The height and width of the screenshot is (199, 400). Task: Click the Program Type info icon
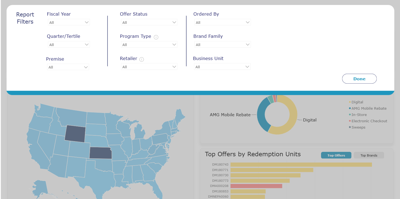pyautogui.click(x=156, y=37)
